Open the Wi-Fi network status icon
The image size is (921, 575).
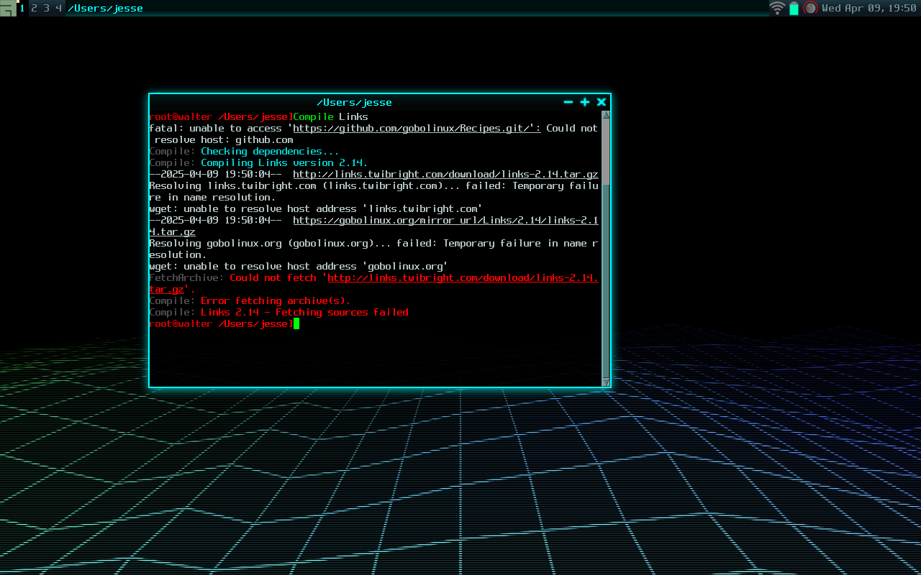tap(777, 8)
